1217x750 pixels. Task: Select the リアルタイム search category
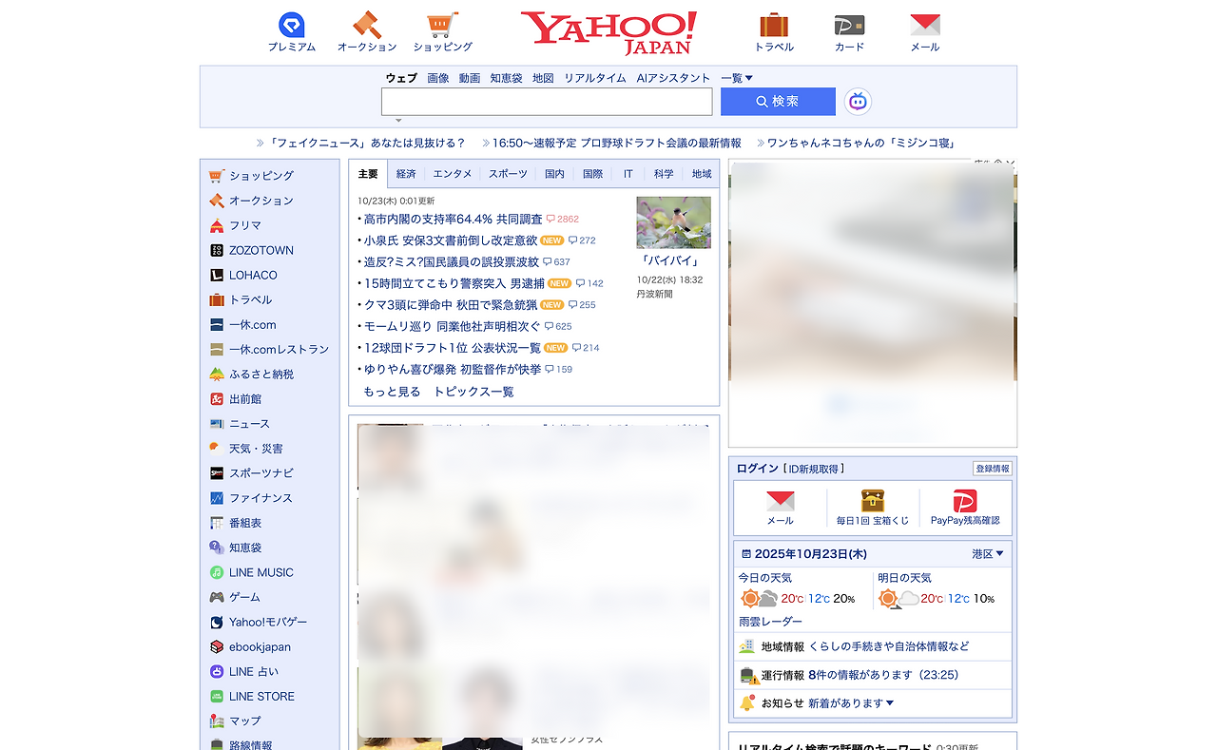click(x=595, y=78)
